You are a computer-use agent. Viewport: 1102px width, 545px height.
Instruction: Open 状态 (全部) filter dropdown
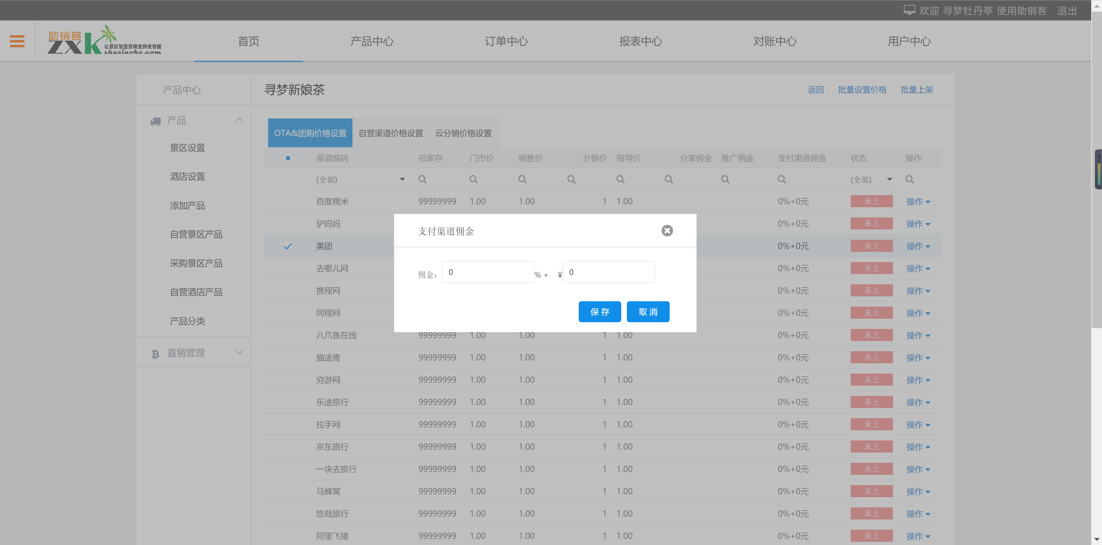click(x=871, y=180)
